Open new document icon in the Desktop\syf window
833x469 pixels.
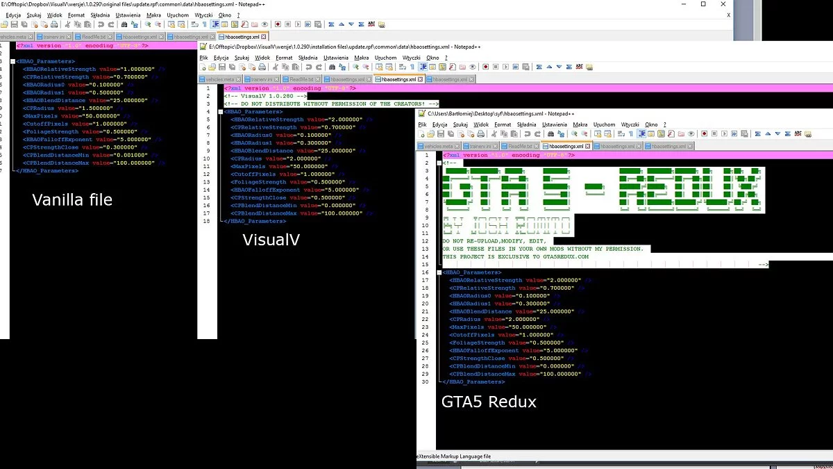coord(421,133)
